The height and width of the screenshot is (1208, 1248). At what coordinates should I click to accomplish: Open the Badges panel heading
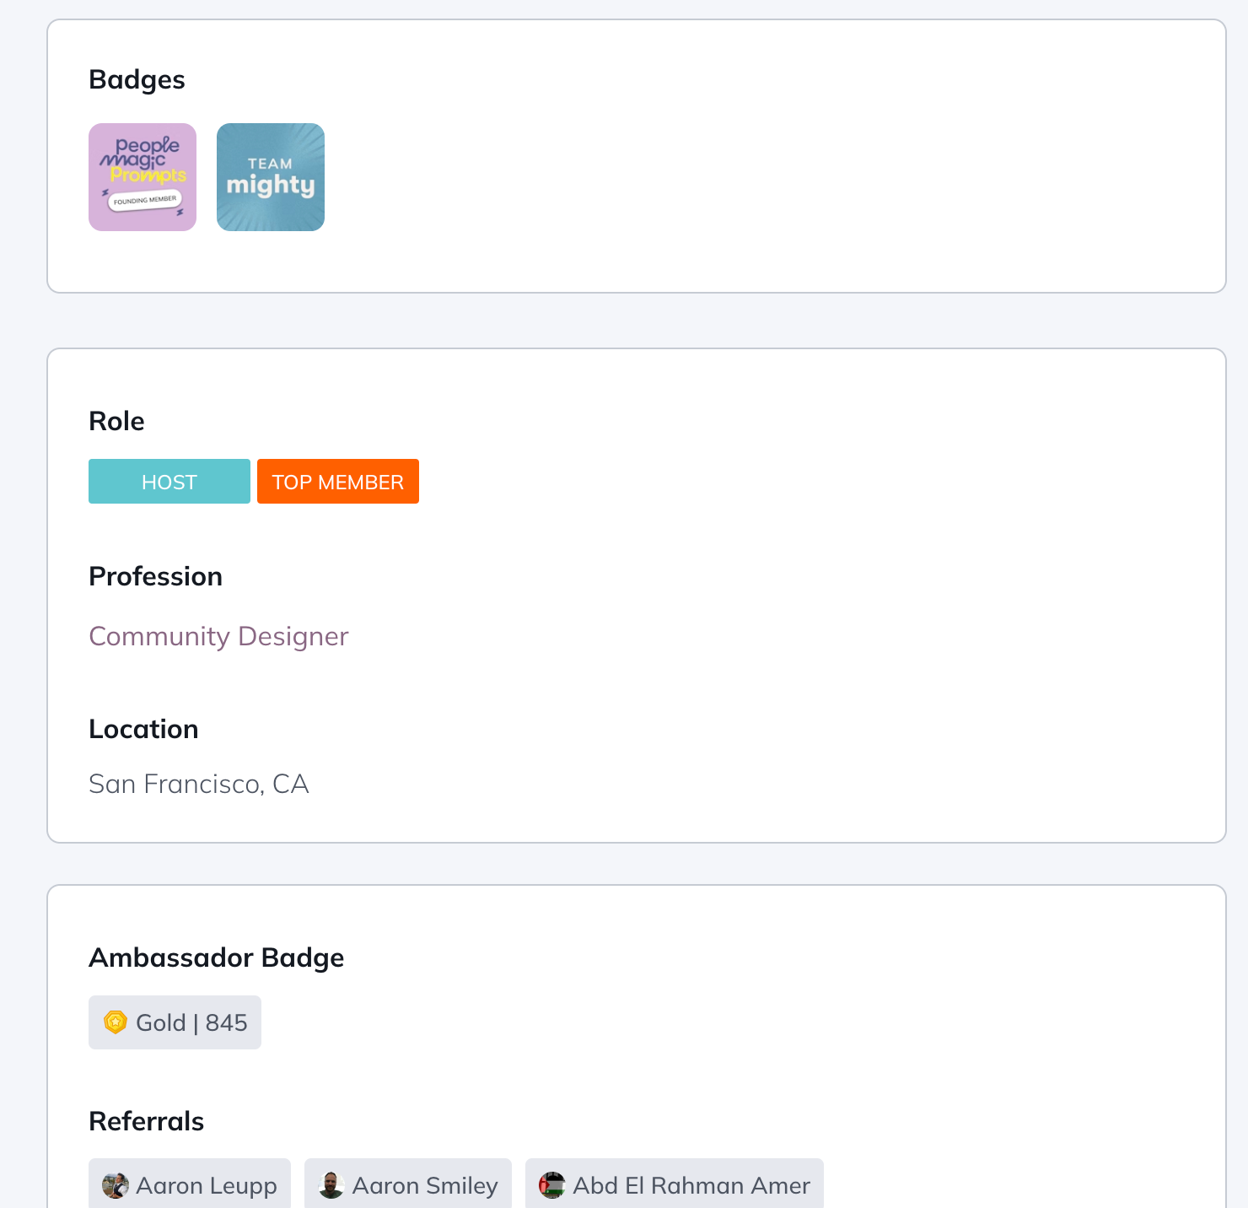[x=137, y=78]
